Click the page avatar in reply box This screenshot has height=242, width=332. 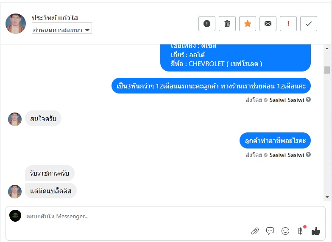coord(15,216)
